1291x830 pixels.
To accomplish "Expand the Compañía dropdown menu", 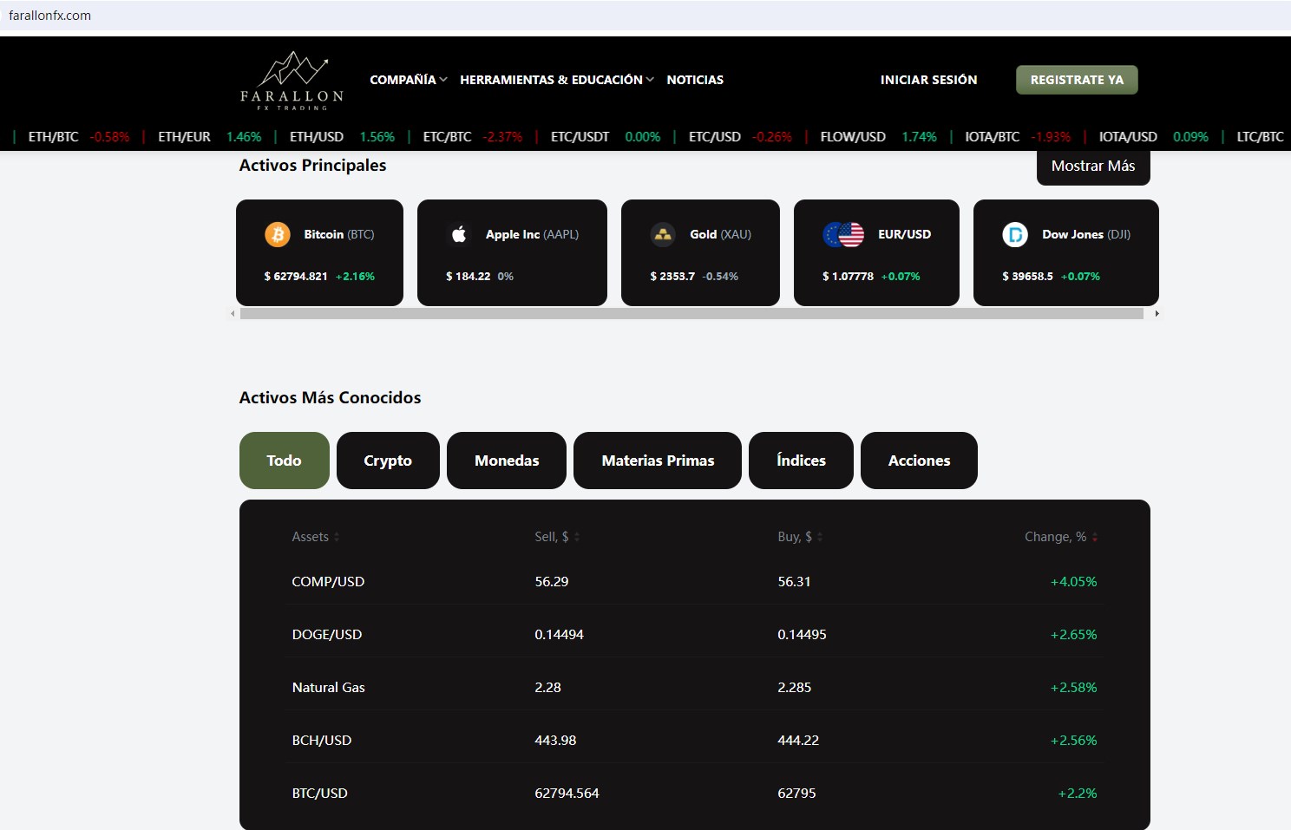I will click(408, 80).
